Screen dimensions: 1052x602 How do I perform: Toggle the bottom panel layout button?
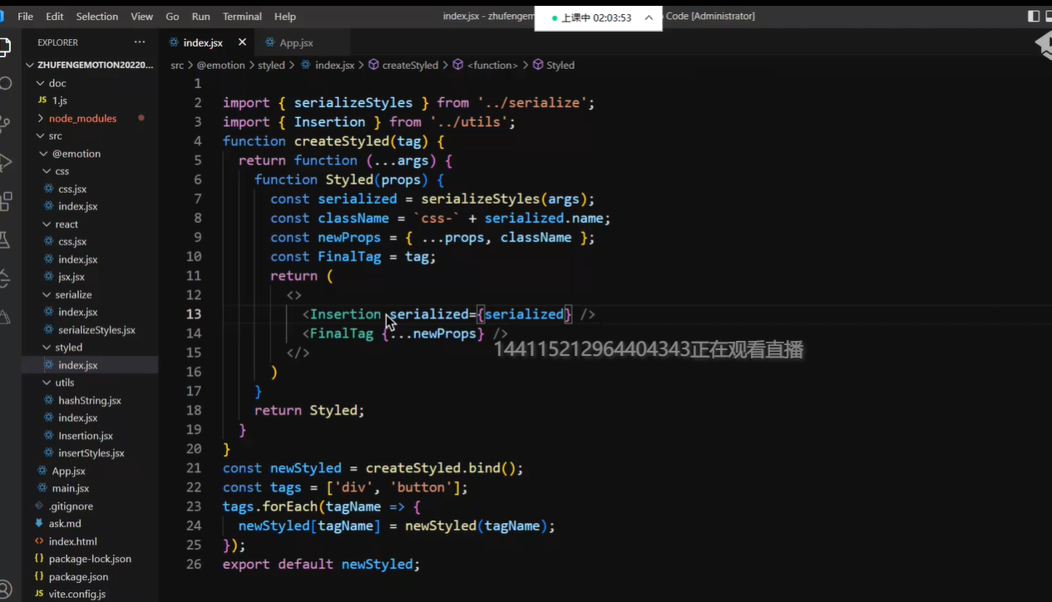(1049, 17)
